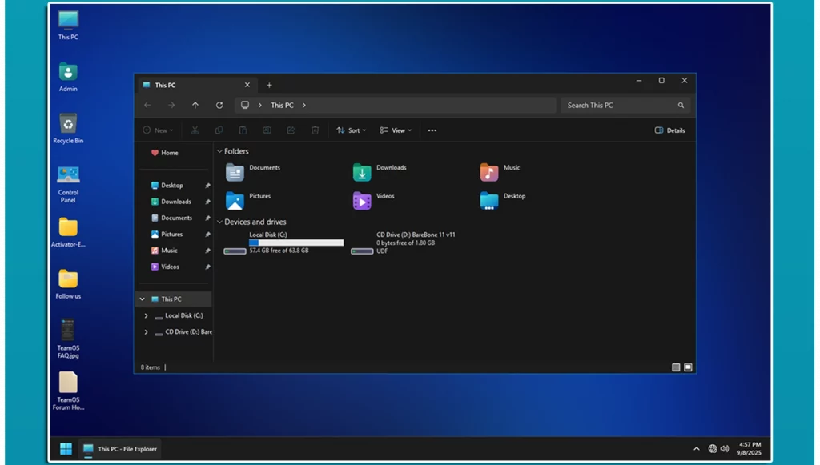Click the Windows Start button
Image resolution: width=820 pixels, height=465 pixels.
coord(66,448)
